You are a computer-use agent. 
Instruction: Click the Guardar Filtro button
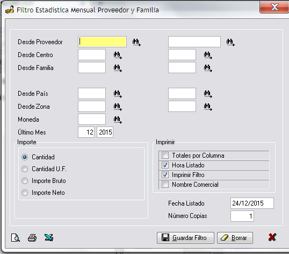pos(185,238)
